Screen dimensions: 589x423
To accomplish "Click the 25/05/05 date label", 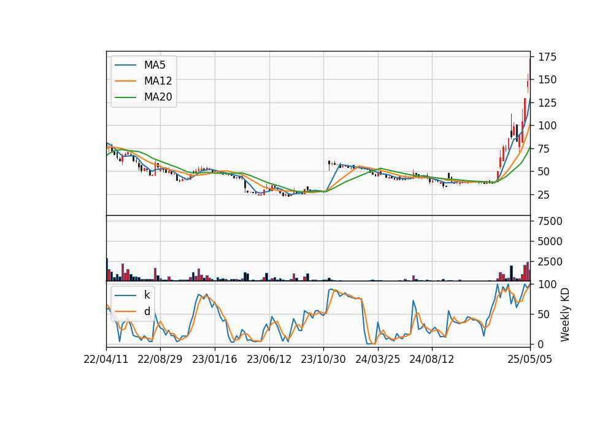I will pos(529,359).
